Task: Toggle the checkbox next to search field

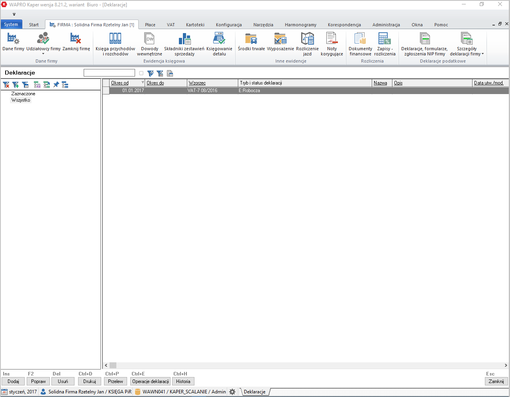Action: click(x=141, y=73)
